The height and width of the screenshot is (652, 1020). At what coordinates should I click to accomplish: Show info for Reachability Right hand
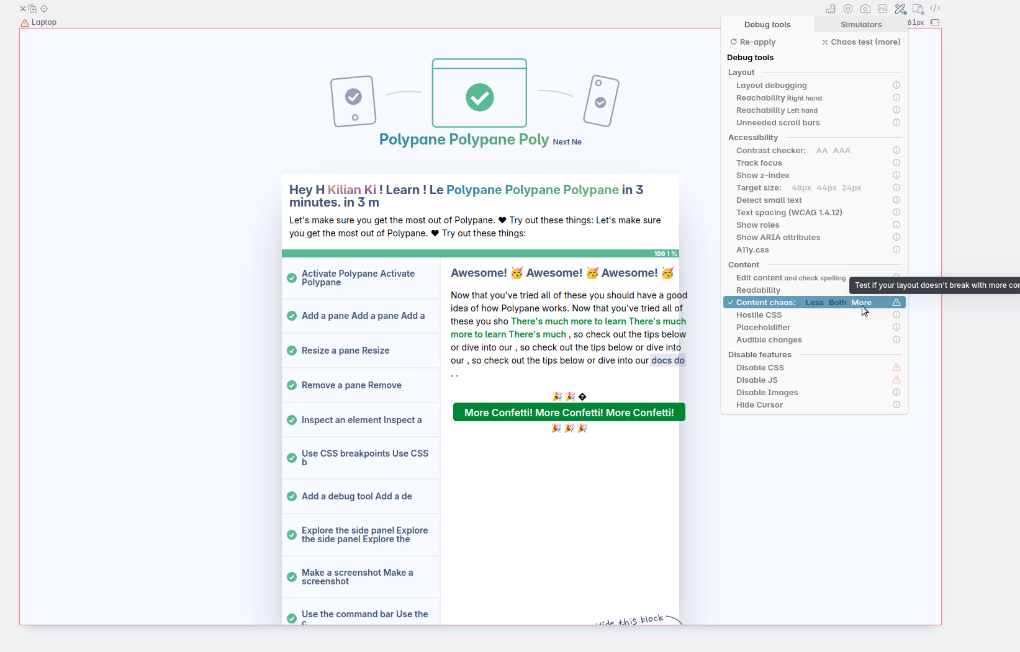point(896,97)
